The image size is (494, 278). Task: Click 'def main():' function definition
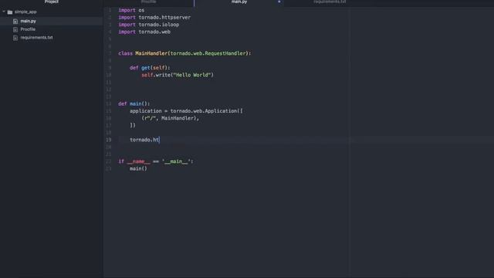pyautogui.click(x=134, y=103)
